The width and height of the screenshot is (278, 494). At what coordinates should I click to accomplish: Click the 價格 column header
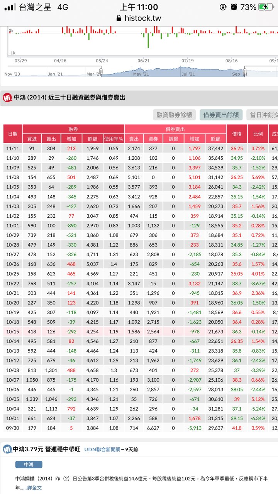click(x=237, y=134)
